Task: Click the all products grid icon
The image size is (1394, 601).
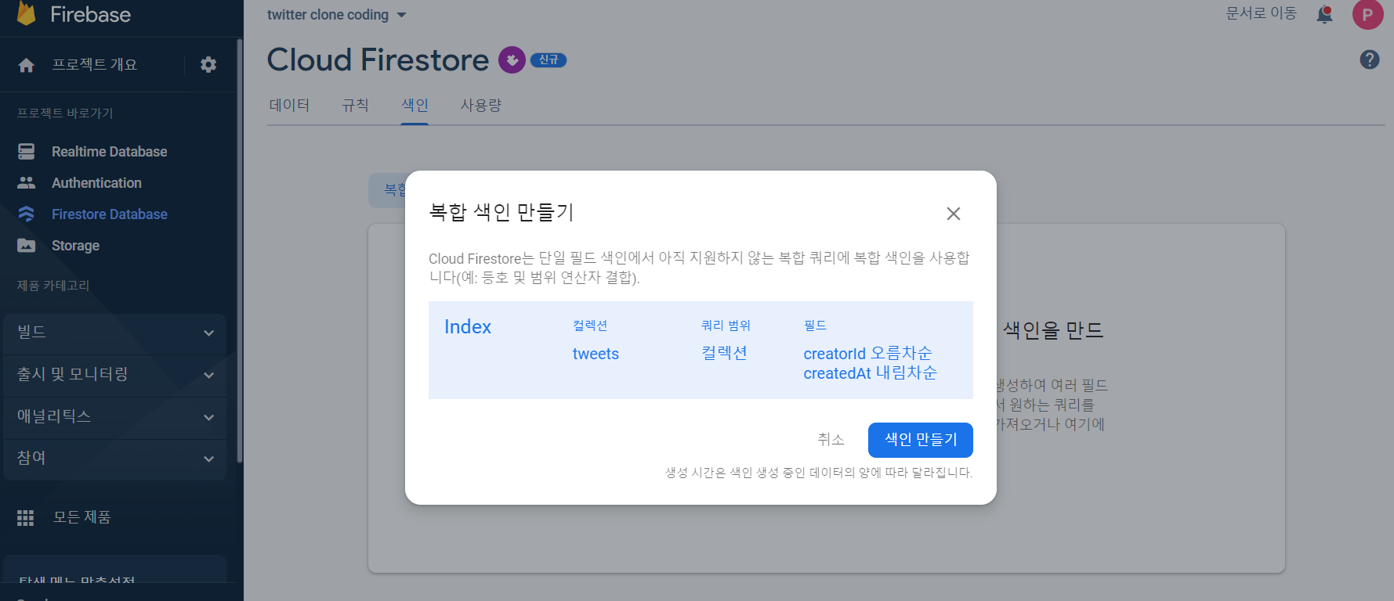Action: coord(26,517)
